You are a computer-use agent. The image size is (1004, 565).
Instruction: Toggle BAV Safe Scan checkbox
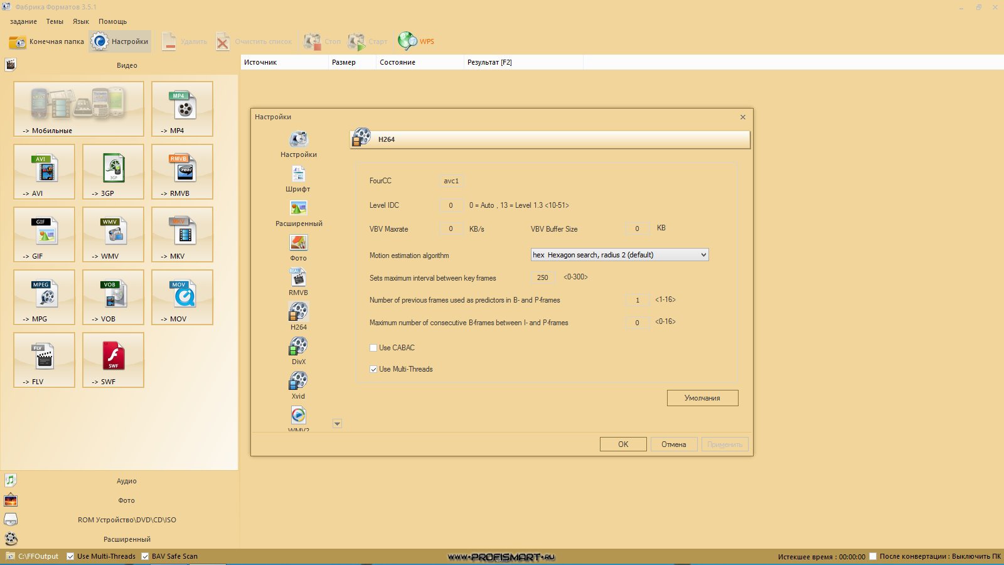point(145,556)
